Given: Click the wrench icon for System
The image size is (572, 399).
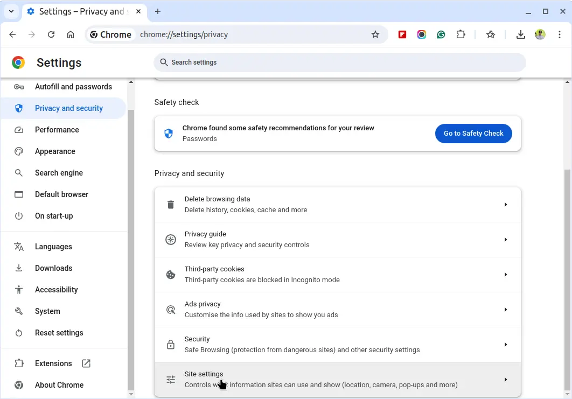Looking at the screenshot, I should click(x=19, y=311).
